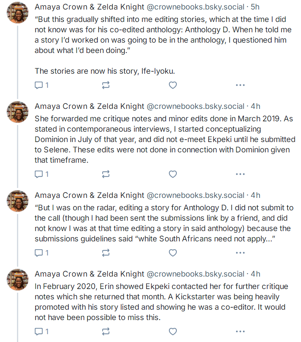Screen dimensions: 301x342
Task: Reply to the 'white South Africans' quote post
Action: point(41,253)
